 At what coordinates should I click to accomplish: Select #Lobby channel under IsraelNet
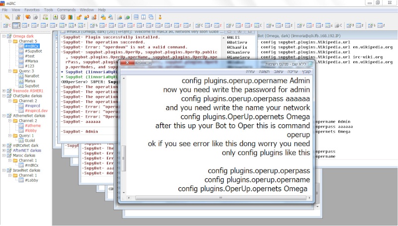click(31, 180)
